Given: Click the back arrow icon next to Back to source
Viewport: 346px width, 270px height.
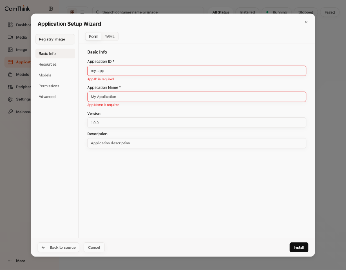Looking at the screenshot, I should [43, 247].
